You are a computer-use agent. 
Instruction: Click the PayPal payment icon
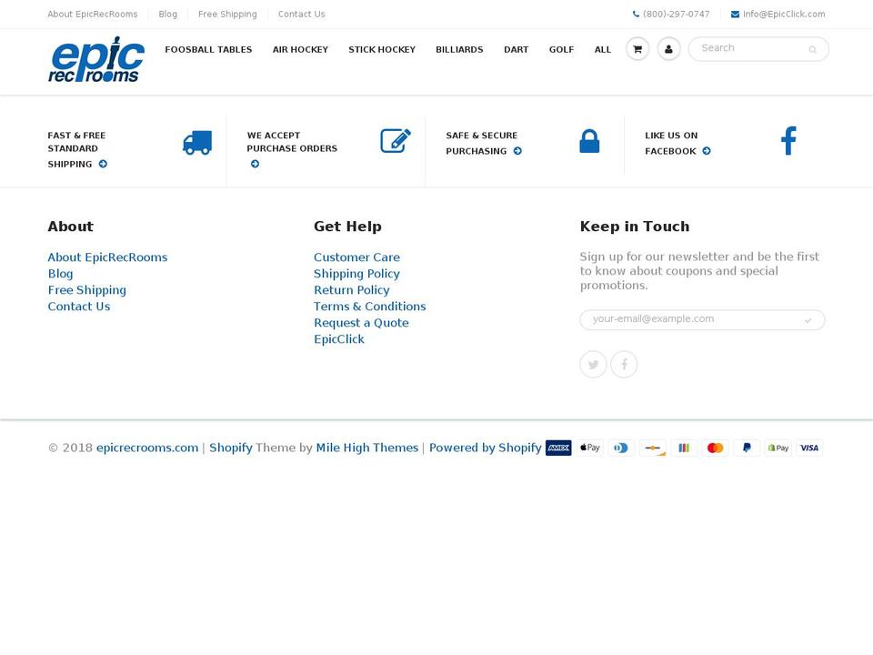747,448
